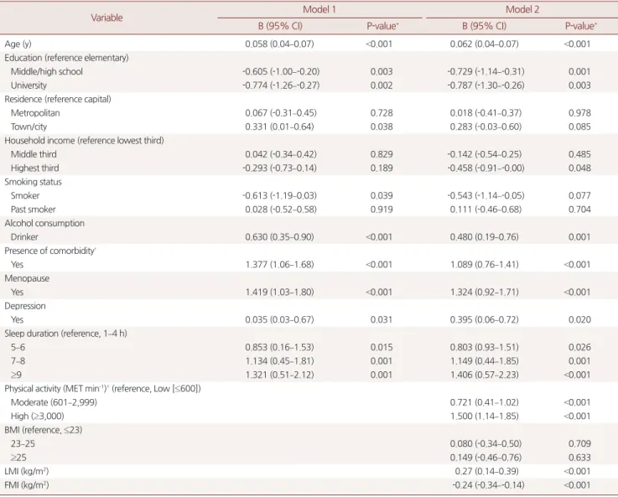Screen dimensions: 618x497
Task: Select the '5–6' sleep duration row label
Action: point(18,347)
